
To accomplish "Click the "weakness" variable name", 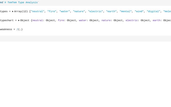I will (6, 29).
